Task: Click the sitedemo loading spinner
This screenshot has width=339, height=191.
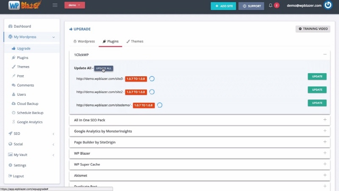Action: (x=160, y=105)
